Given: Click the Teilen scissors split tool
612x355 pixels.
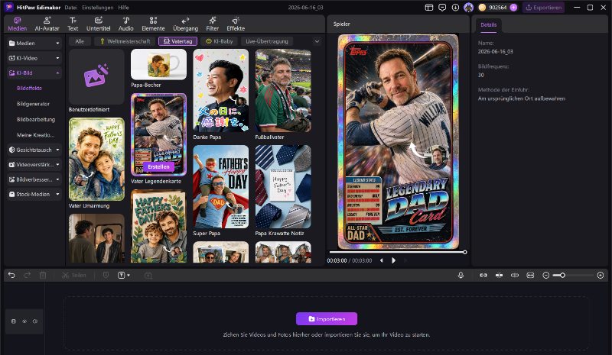Looking at the screenshot, I should [x=73, y=275].
